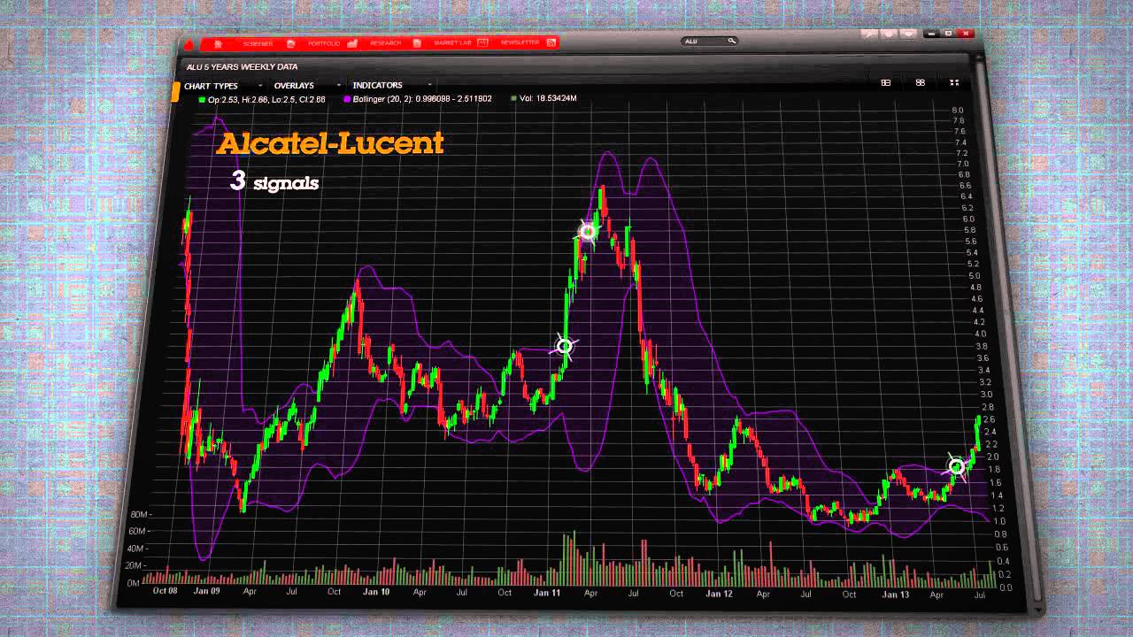1133x637 pixels.
Task: Click the Alcatel-Lucent chart title
Action: [x=330, y=143]
